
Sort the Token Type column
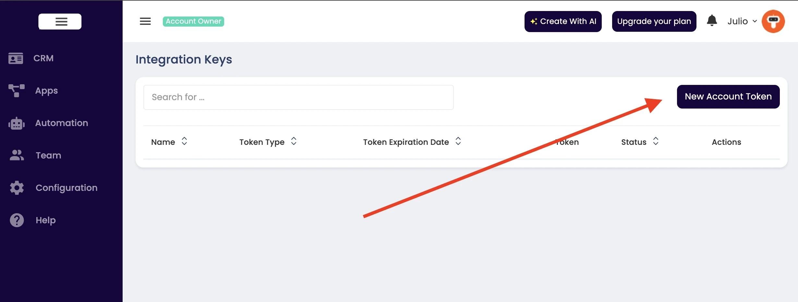(x=294, y=141)
